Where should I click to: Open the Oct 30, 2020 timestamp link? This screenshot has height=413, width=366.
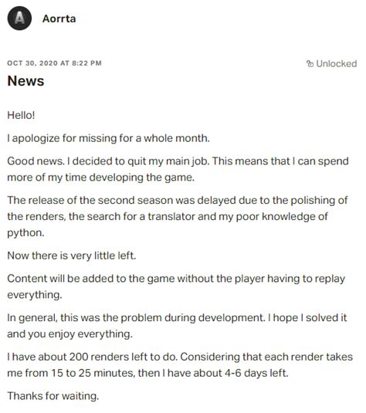pyautogui.click(x=54, y=63)
